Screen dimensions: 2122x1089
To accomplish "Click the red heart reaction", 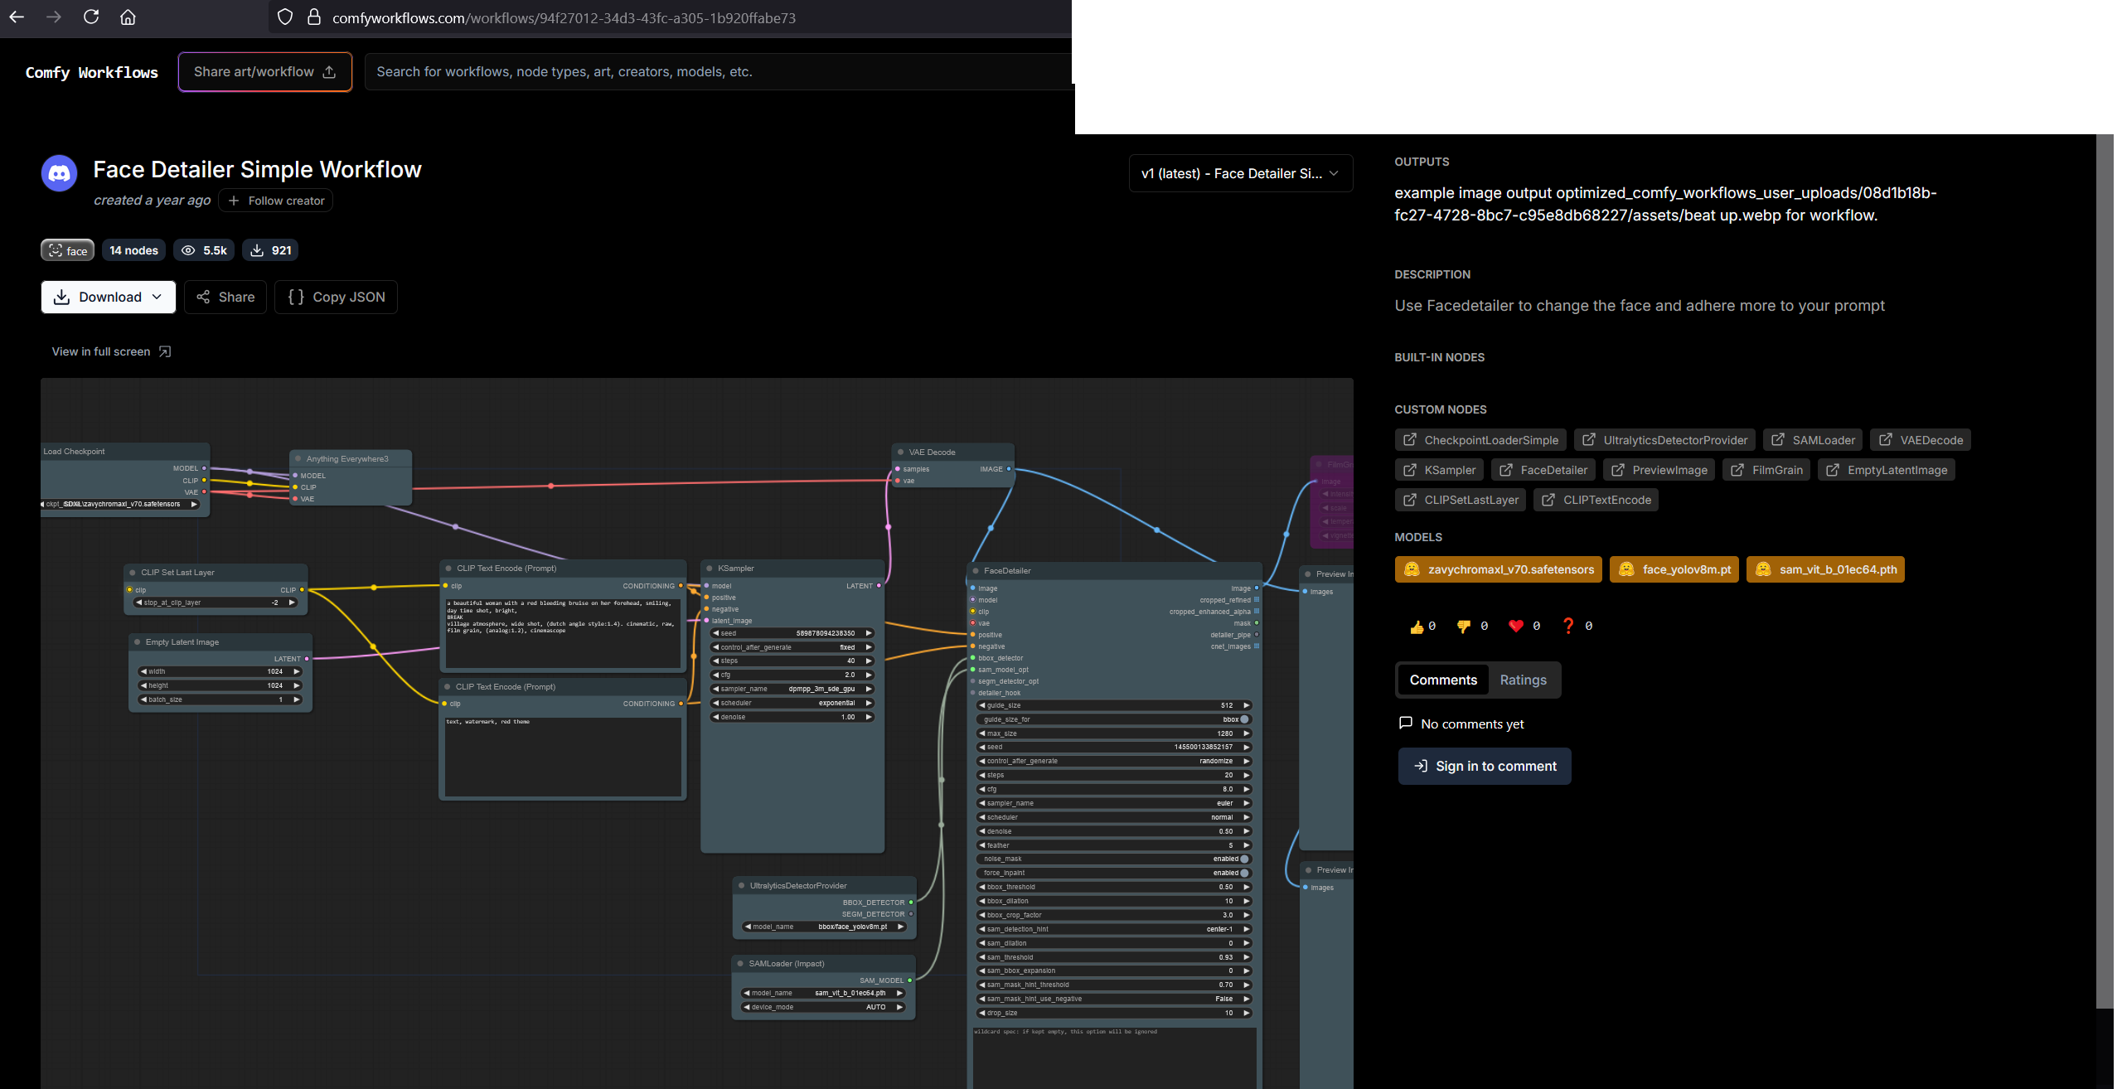I will pyautogui.click(x=1515, y=626).
